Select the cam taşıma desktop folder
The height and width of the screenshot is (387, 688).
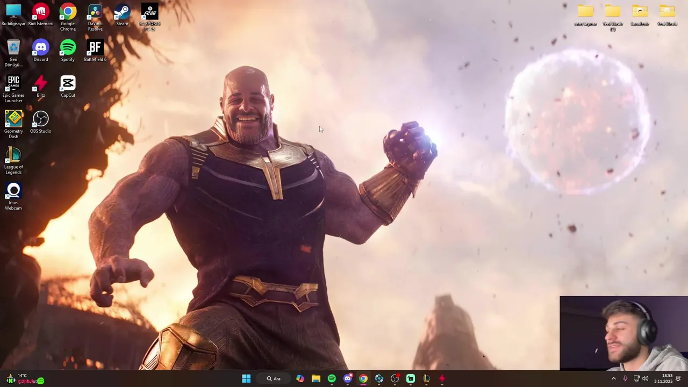tap(585, 15)
